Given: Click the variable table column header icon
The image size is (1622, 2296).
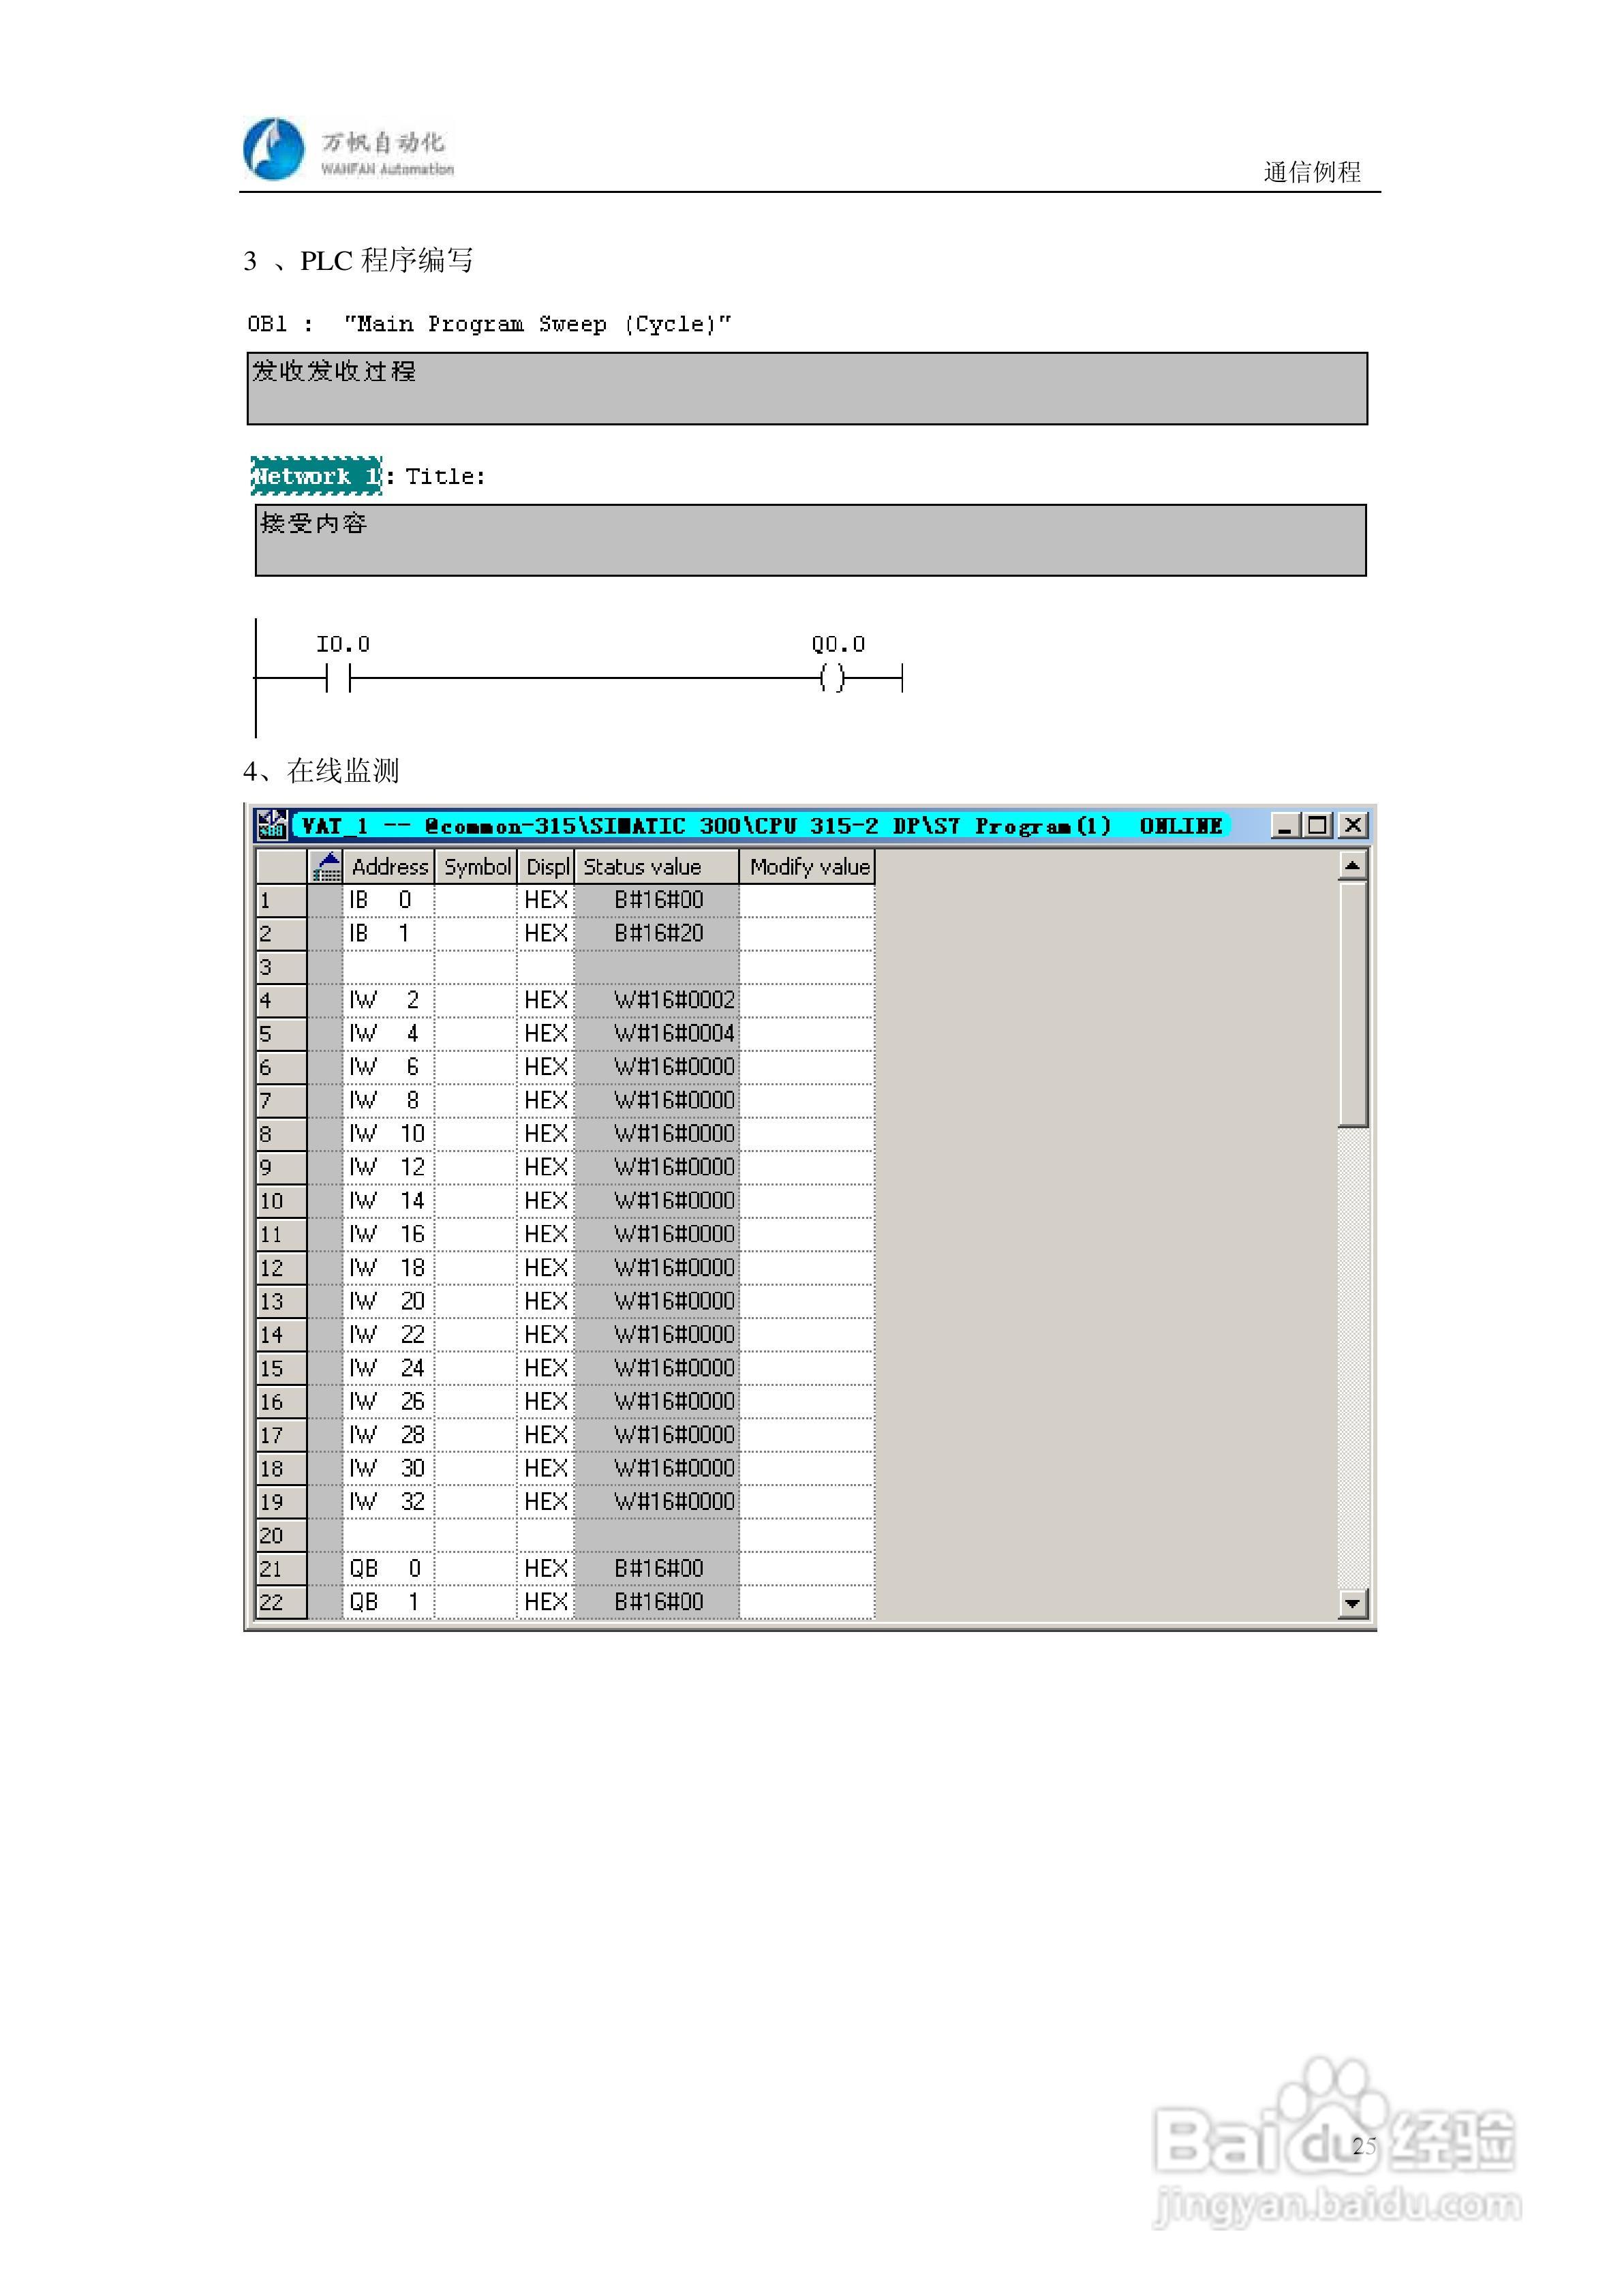Looking at the screenshot, I should click(326, 866).
